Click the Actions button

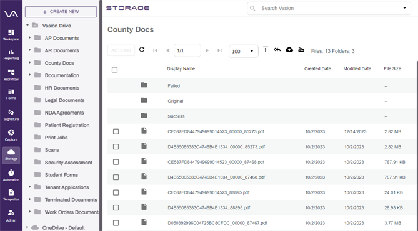click(121, 50)
